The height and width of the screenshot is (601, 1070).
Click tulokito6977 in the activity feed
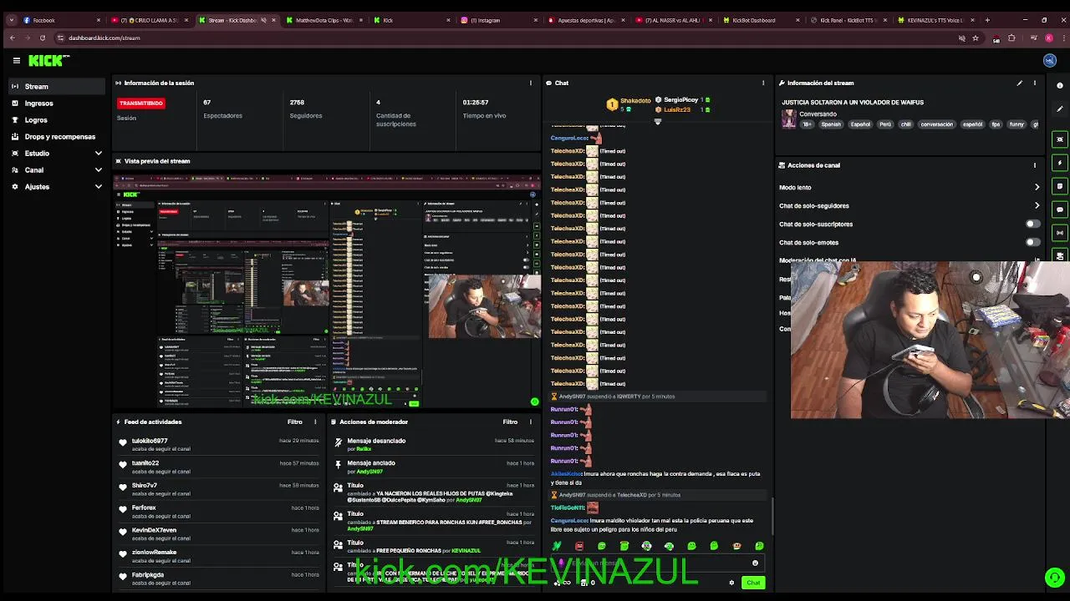point(150,441)
